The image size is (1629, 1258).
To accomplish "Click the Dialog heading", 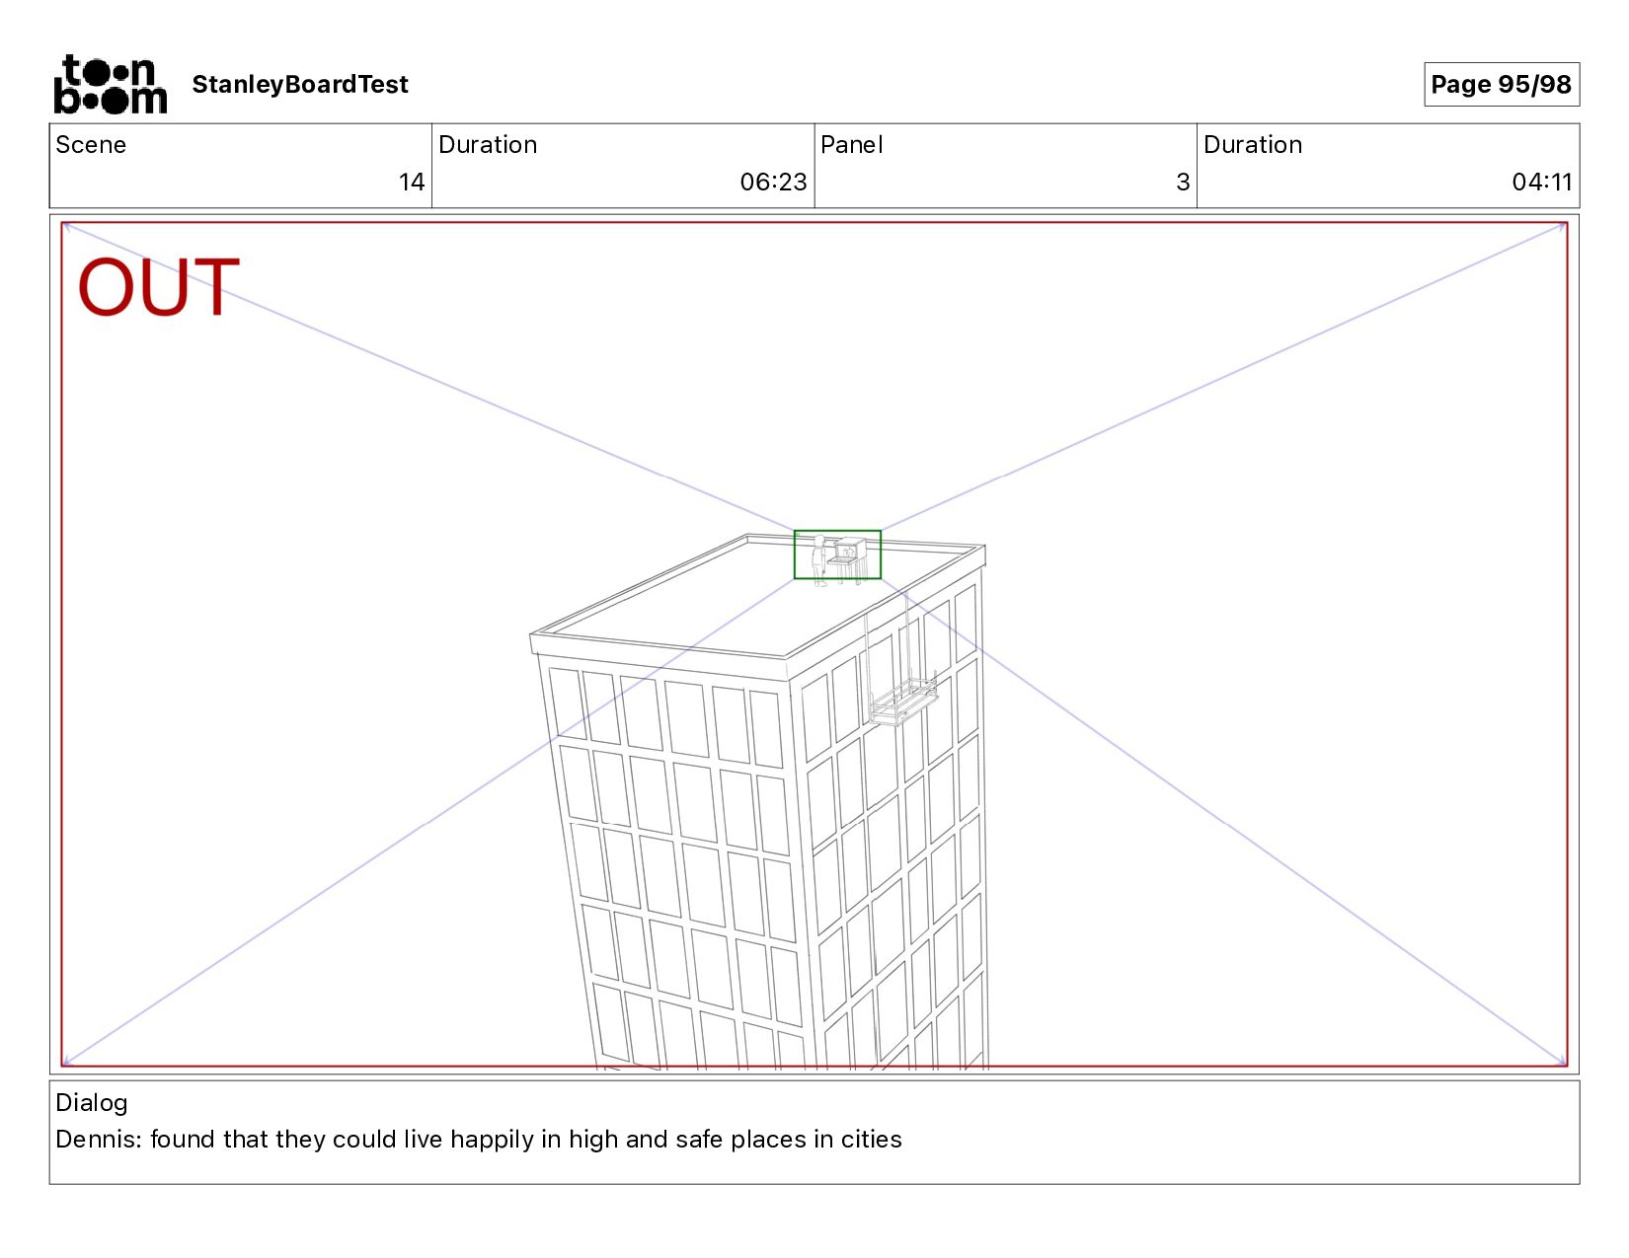I will [x=92, y=1103].
